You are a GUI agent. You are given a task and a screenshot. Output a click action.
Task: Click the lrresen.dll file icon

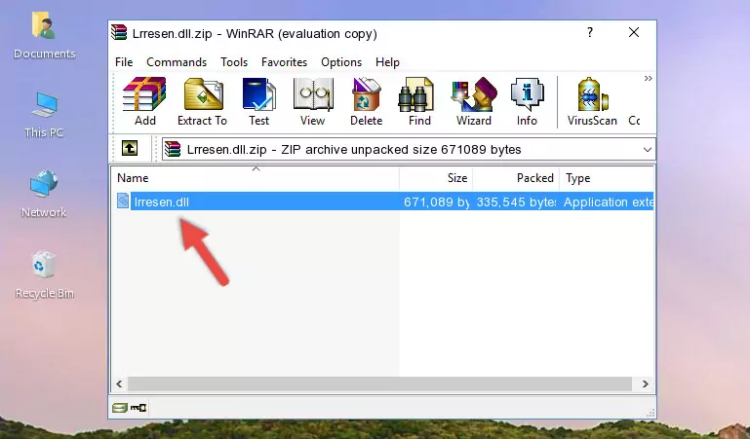tap(123, 201)
